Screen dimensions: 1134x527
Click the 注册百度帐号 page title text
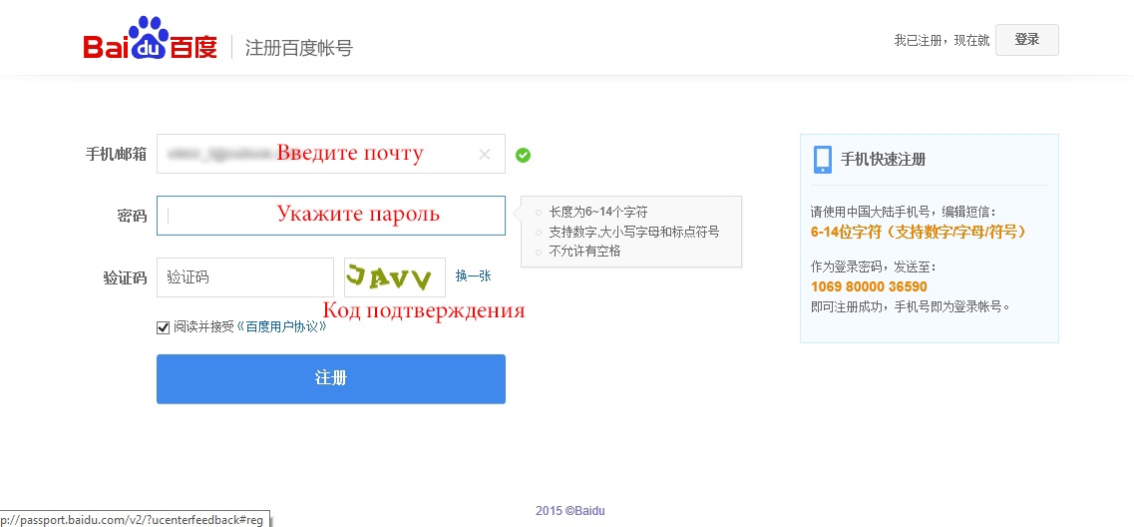point(298,48)
